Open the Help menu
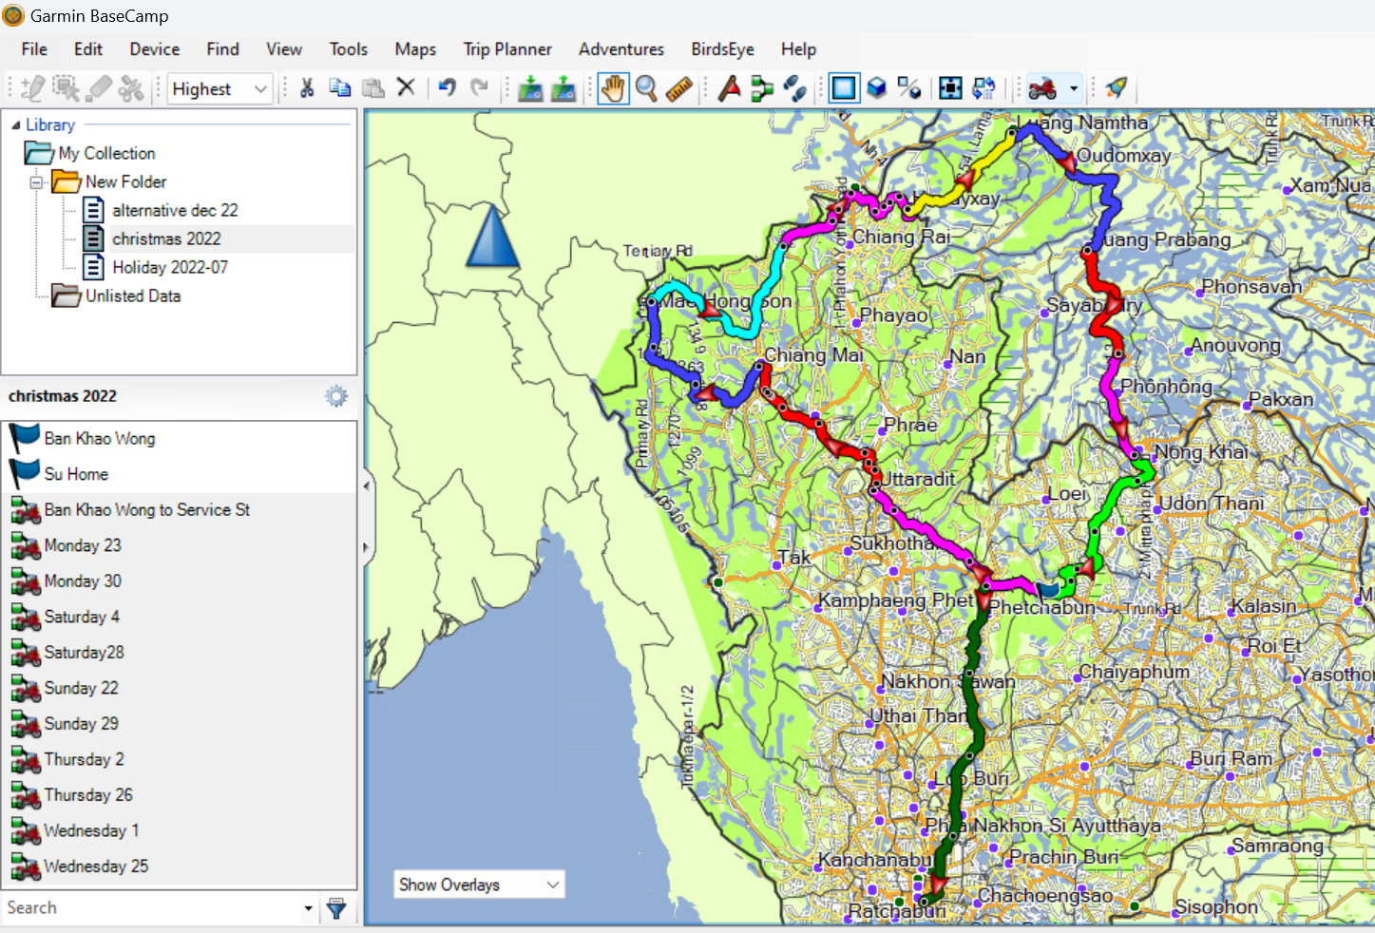The width and height of the screenshot is (1375, 933). tap(798, 49)
